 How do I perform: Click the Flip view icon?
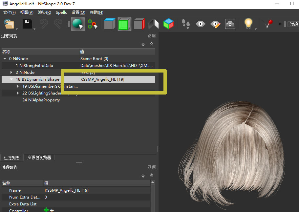tap(154, 24)
